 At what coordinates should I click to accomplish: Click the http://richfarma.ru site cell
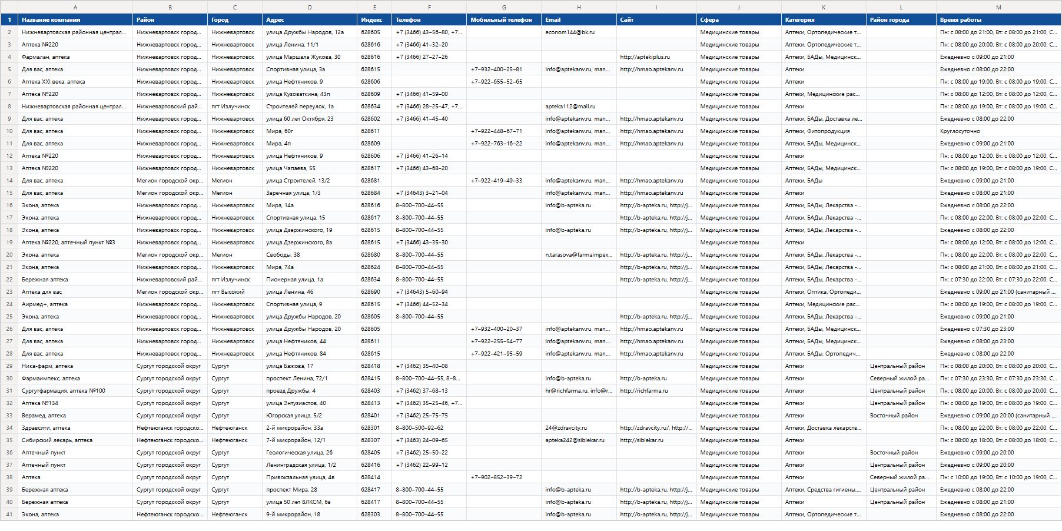(656, 391)
